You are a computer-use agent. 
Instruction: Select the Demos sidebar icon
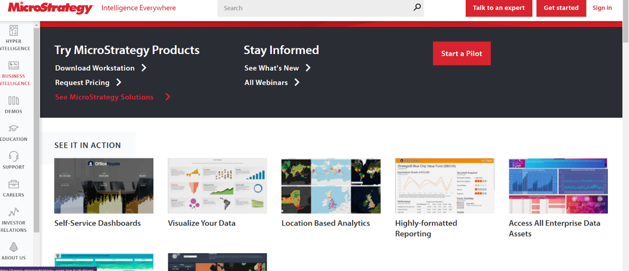pyautogui.click(x=14, y=101)
